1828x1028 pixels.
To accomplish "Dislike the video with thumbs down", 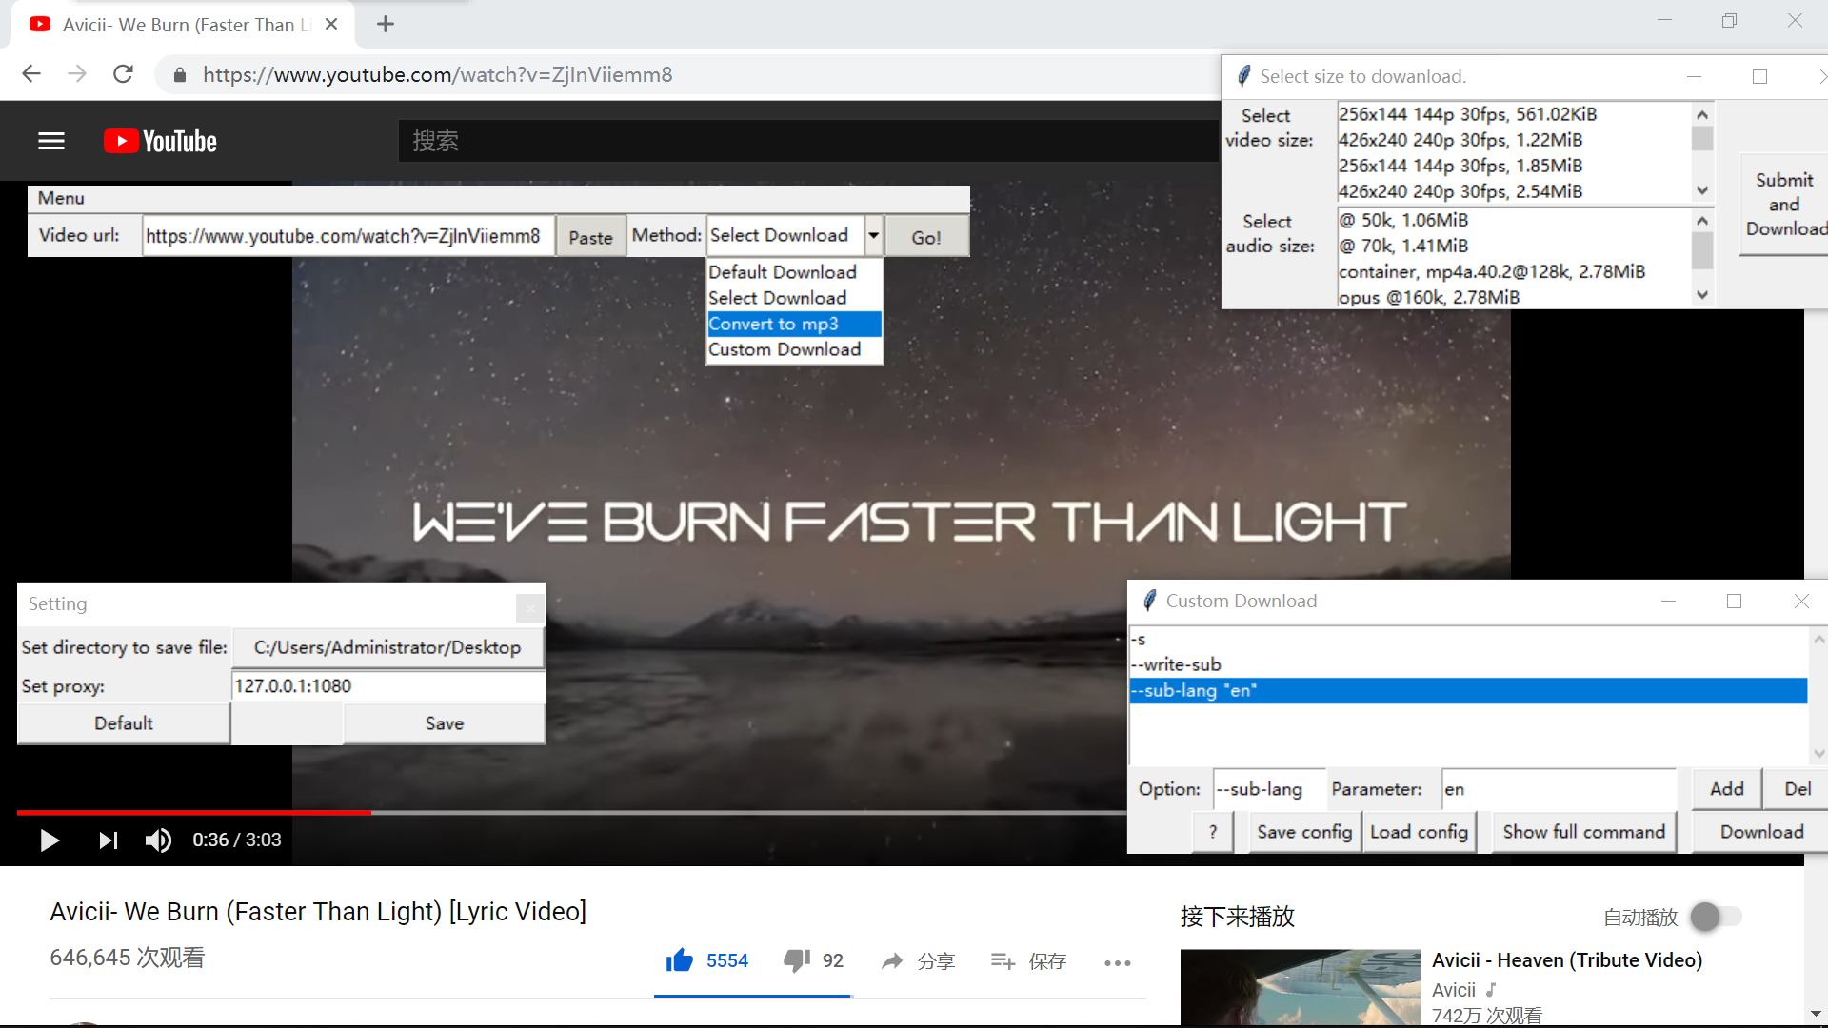I will coord(796,960).
